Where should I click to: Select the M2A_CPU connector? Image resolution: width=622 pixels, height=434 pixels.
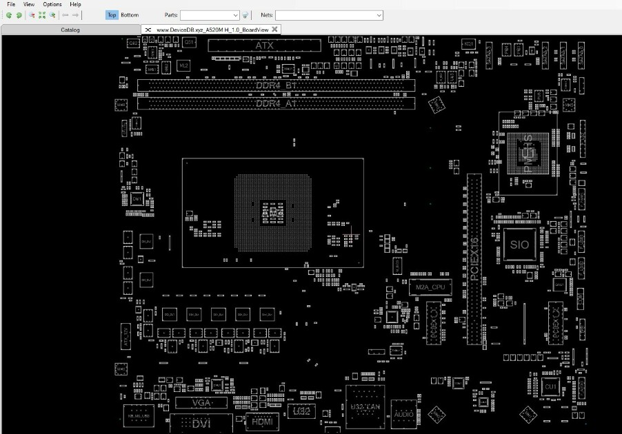[430, 287]
